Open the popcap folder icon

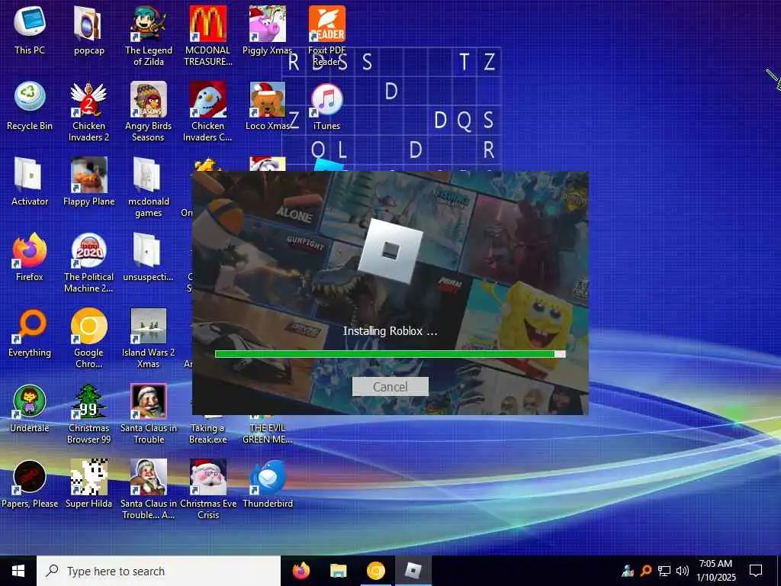[x=88, y=30]
